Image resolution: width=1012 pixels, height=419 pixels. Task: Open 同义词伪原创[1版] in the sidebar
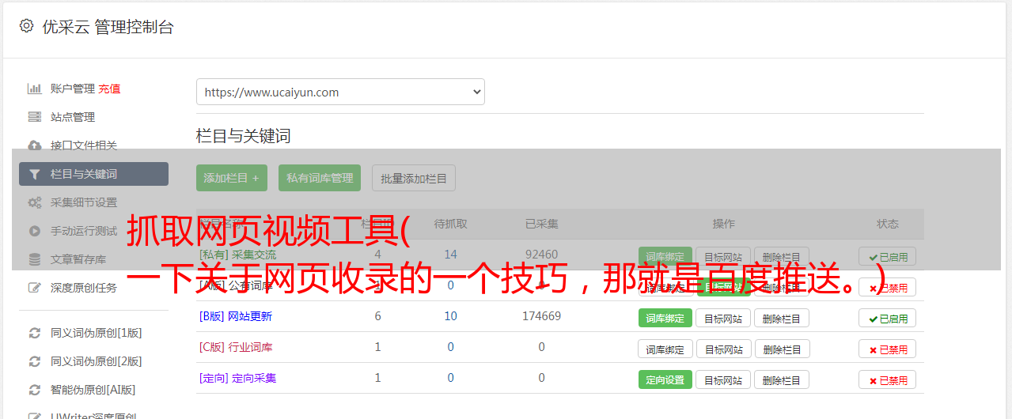[x=97, y=333]
